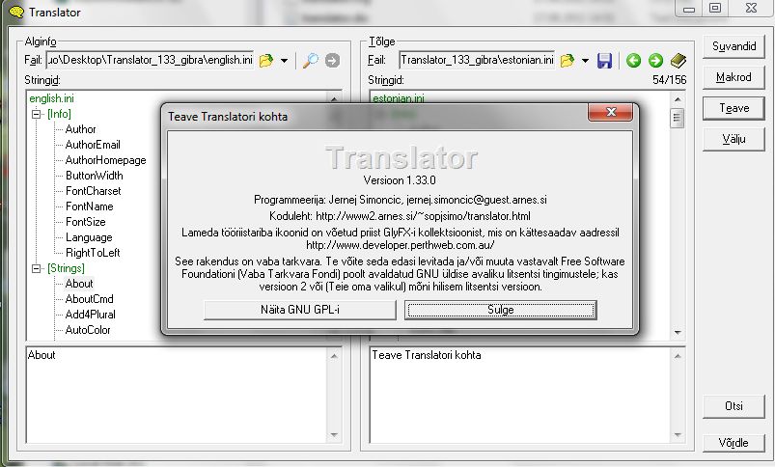Select About item under [Strings]
Screen dimensions: 775x467
coord(79,284)
